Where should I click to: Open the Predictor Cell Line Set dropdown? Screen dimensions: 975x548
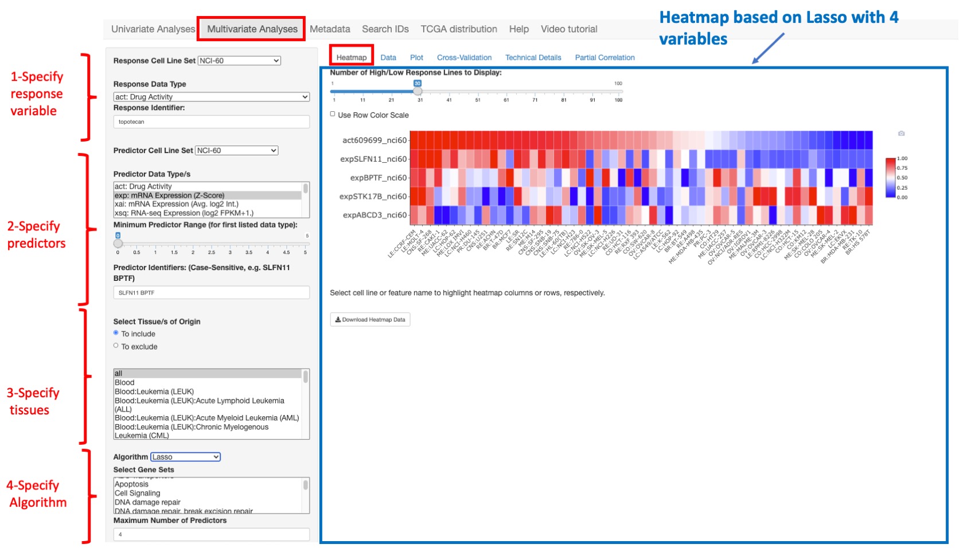(x=236, y=150)
